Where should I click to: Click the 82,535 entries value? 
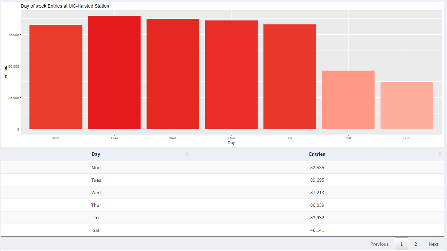317,168
